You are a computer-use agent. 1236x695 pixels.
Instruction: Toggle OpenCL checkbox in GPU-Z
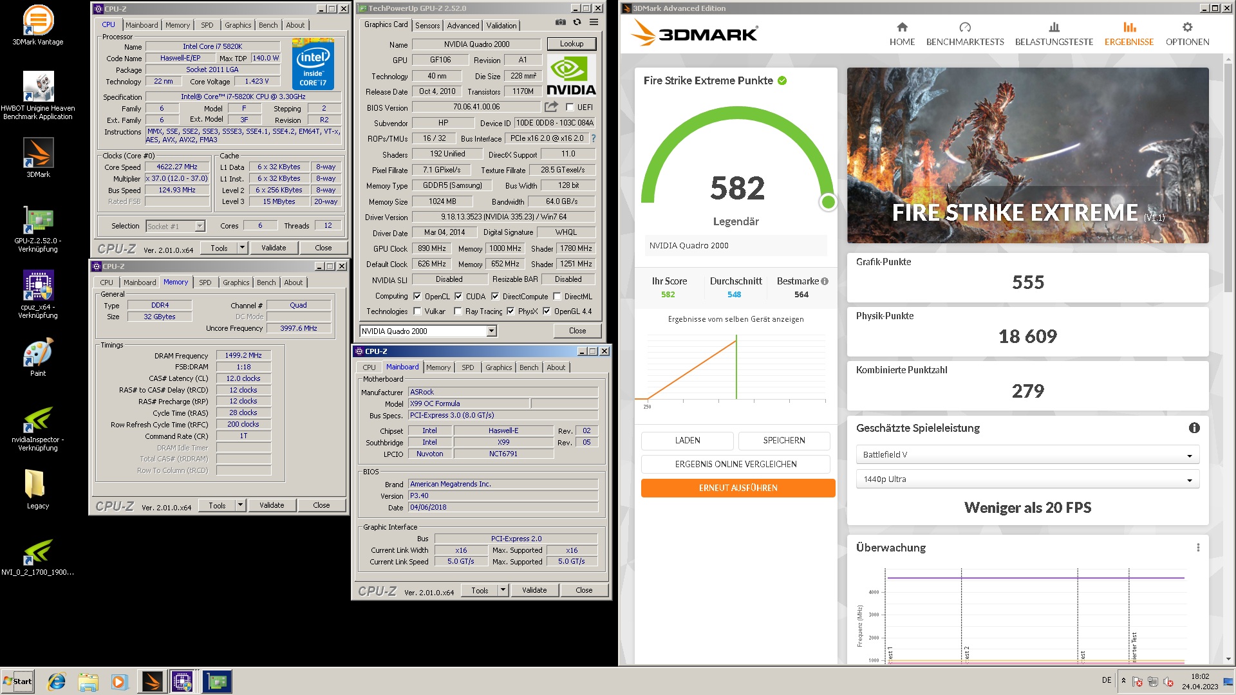tap(417, 297)
